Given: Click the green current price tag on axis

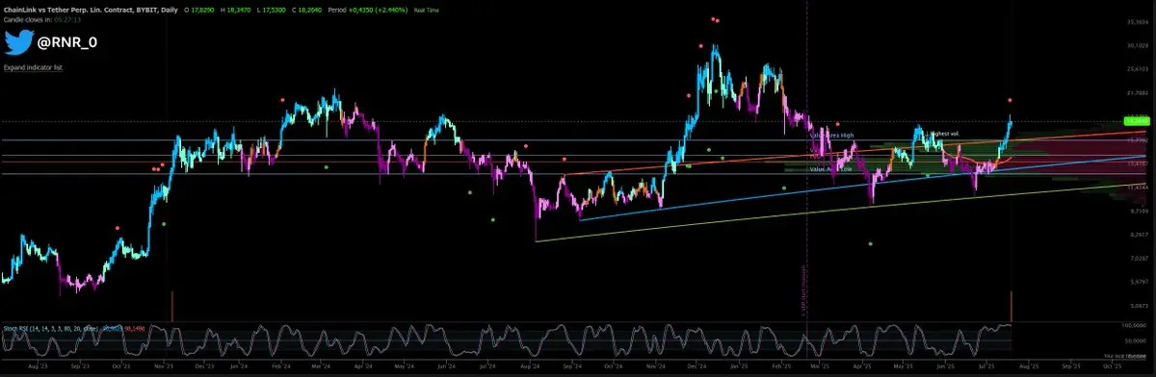Looking at the screenshot, I should click(x=1137, y=121).
